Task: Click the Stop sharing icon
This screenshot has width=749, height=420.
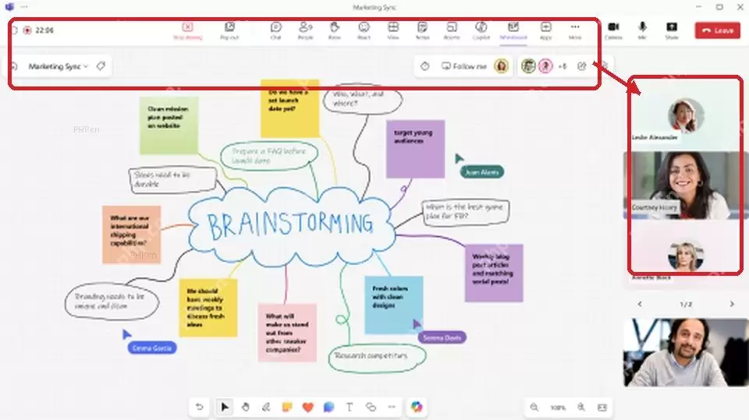Action: [188, 27]
